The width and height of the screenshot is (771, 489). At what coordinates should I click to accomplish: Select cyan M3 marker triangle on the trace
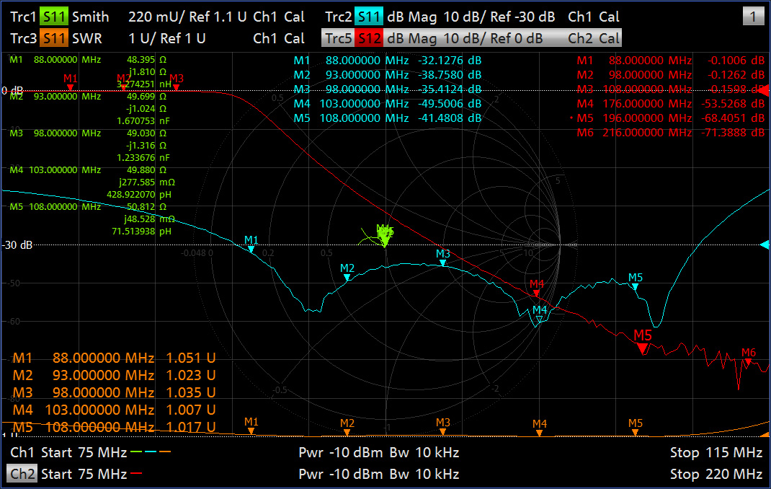point(442,263)
